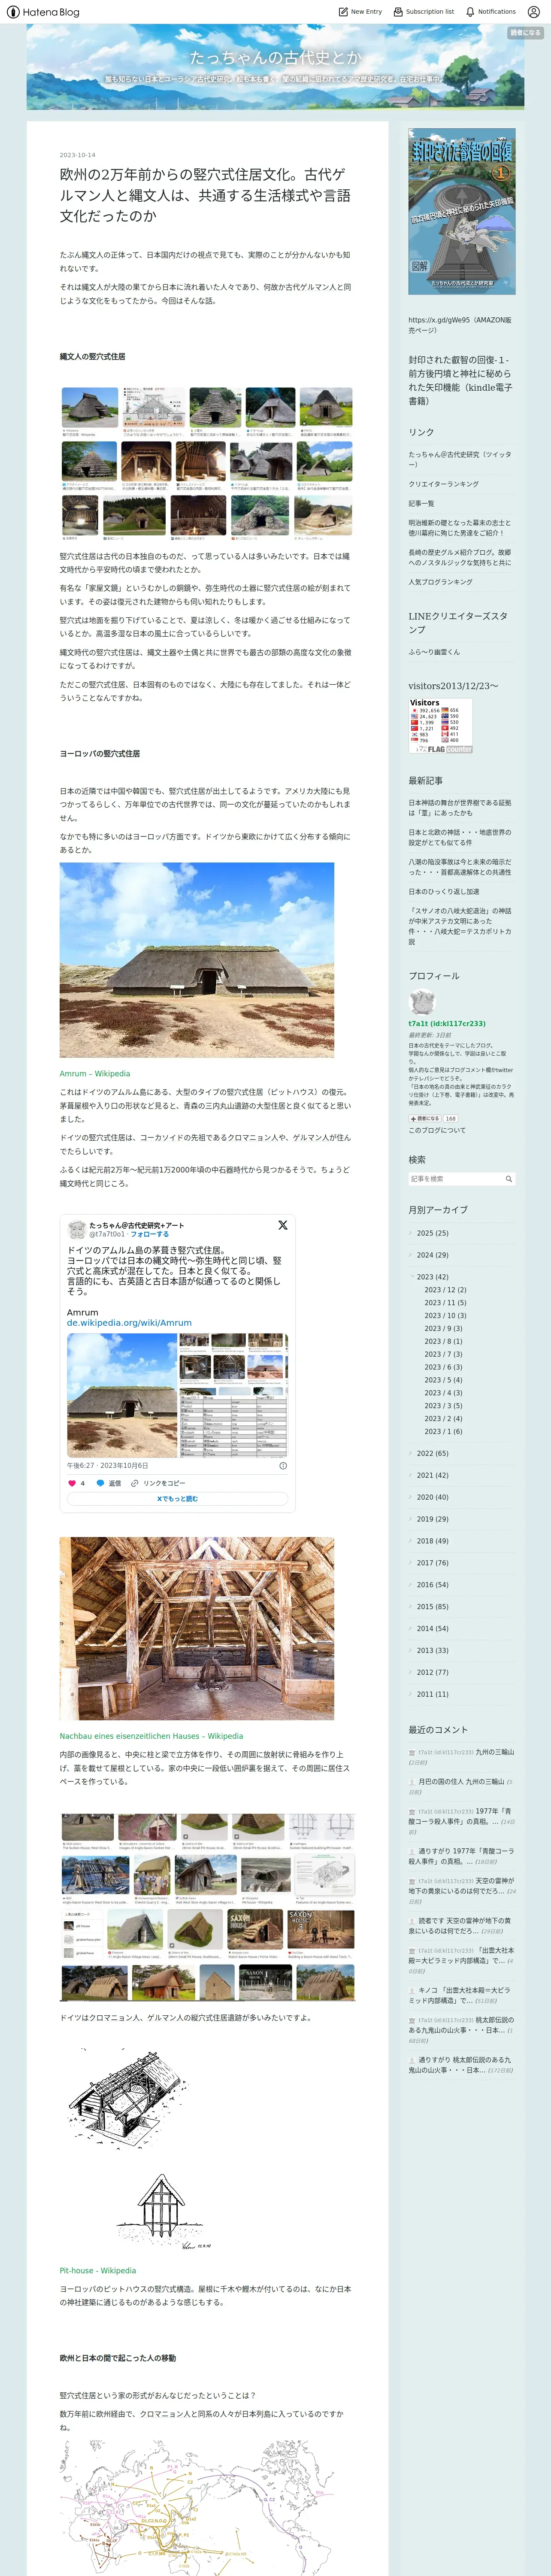Open the 2023 / 10 (3) archive
The image size is (551, 2576).
[x=445, y=1316]
